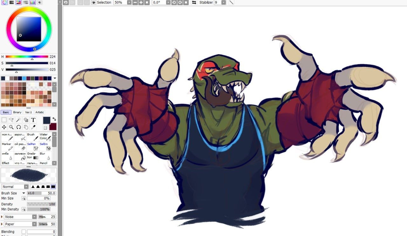
Task: Expand the Noise shape settings triangle
Action: pos(2,217)
